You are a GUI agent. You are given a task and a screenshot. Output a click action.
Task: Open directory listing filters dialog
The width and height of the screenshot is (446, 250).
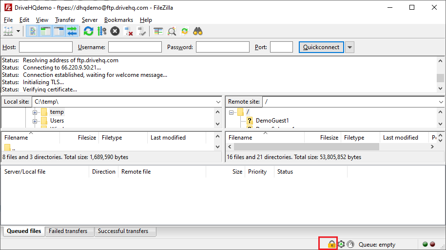[158, 31]
